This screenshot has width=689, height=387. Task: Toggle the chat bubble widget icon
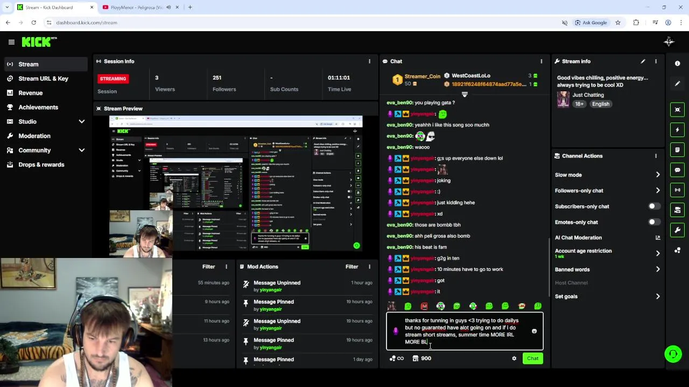[x=677, y=170]
